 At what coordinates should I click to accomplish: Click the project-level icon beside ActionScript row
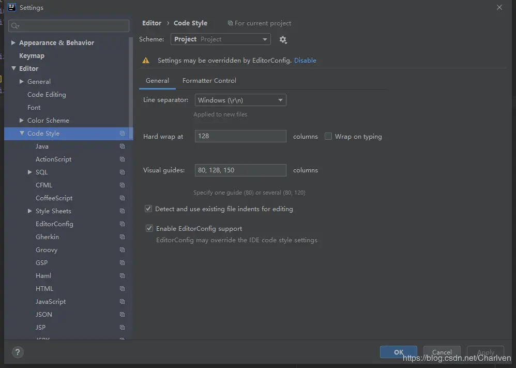122,159
